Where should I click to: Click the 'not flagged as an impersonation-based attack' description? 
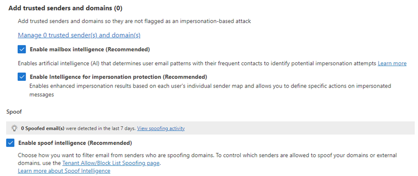tap(134, 21)
